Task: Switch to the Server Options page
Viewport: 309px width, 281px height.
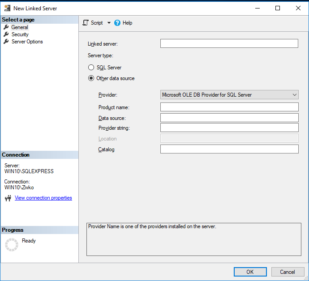Action: coord(27,42)
